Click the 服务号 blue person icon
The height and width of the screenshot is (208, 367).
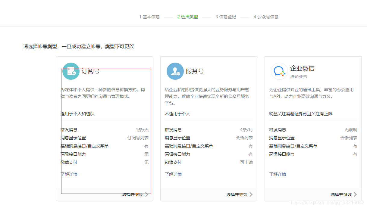(x=175, y=71)
